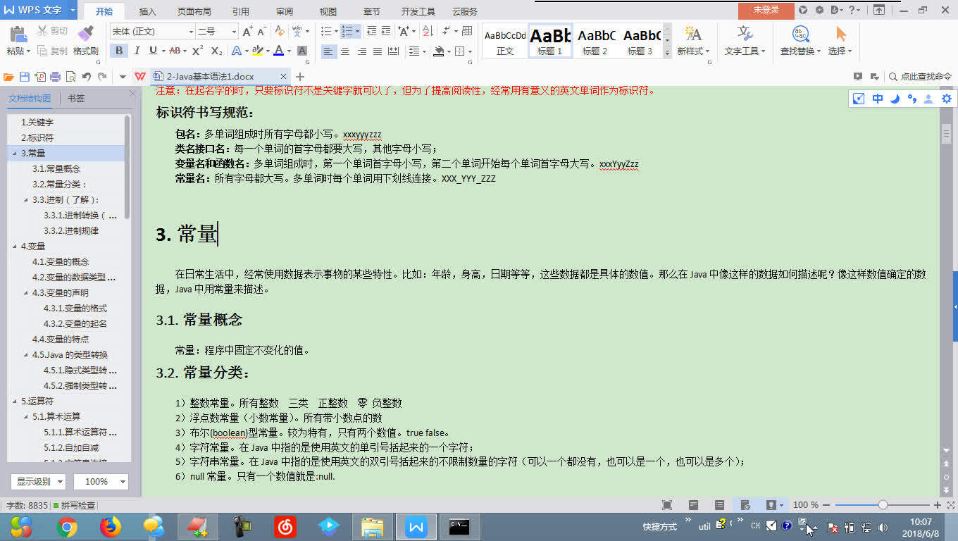Toggle underline formatting
Image resolution: width=958 pixels, height=541 pixels.
click(153, 51)
